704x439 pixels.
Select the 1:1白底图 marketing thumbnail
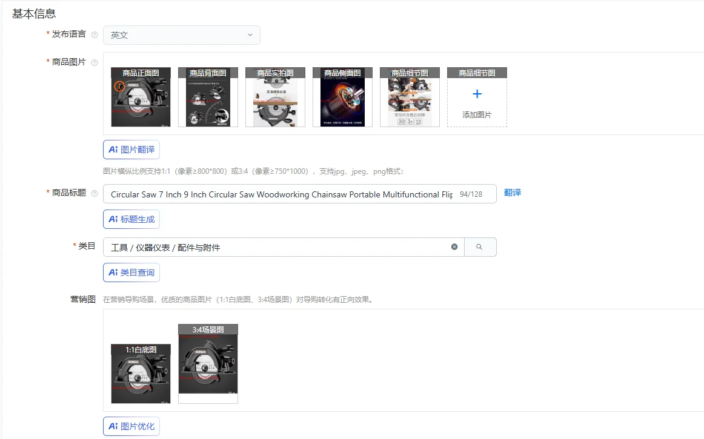141,374
